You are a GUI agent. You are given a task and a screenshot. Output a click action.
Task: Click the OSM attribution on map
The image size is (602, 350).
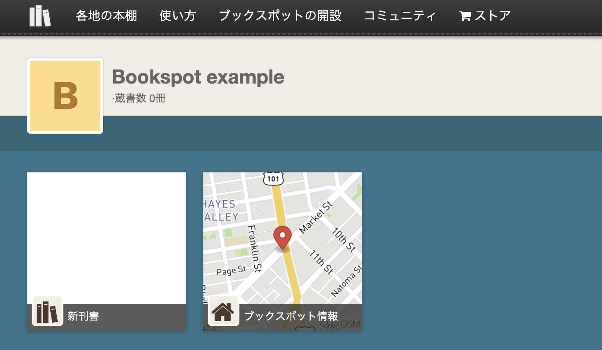[x=346, y=324]
